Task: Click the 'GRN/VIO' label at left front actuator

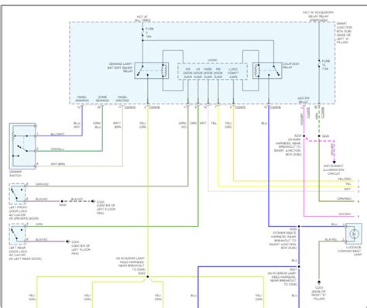Action: pyautogui.click(x=42, y=184)
